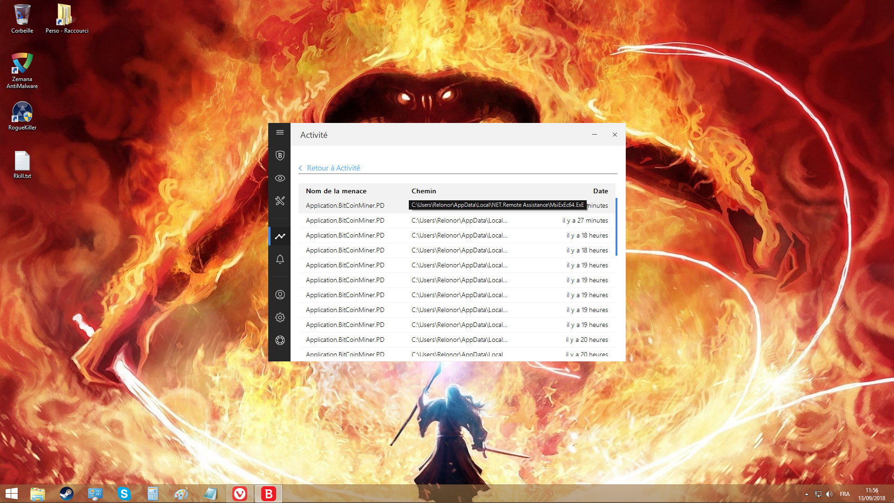Open the settings gear in the sidebar
This screenshot has height=503, width=894.
pos(280,318)
